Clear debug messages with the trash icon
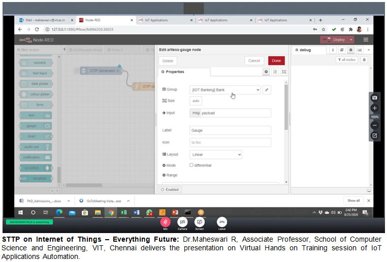Image resolution: width=387 pixels, height=262 pixels. (364, 60)
